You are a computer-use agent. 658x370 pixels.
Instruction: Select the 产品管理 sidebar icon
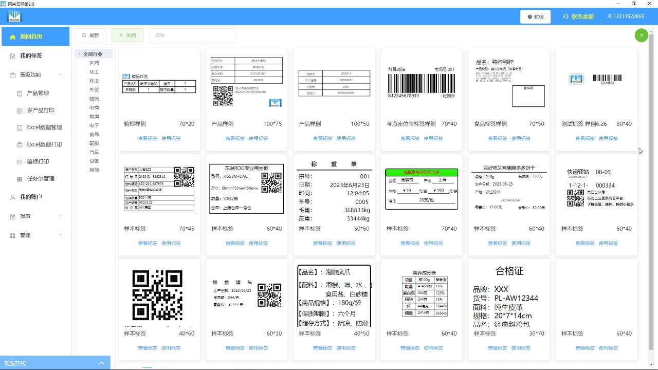point(19,94)
